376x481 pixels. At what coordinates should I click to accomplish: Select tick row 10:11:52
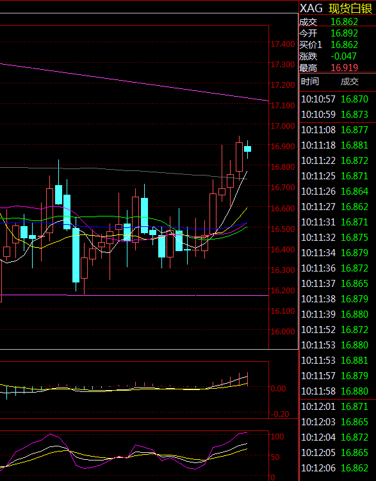click(338, 330)
